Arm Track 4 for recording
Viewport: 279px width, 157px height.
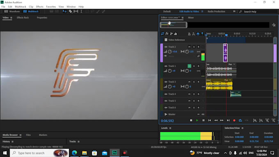tap(199, 94)
